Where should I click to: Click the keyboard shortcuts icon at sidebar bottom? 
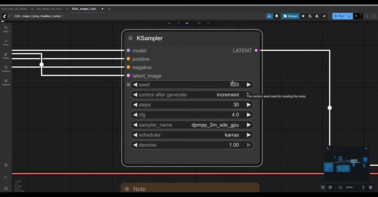[x=6, y=188]
